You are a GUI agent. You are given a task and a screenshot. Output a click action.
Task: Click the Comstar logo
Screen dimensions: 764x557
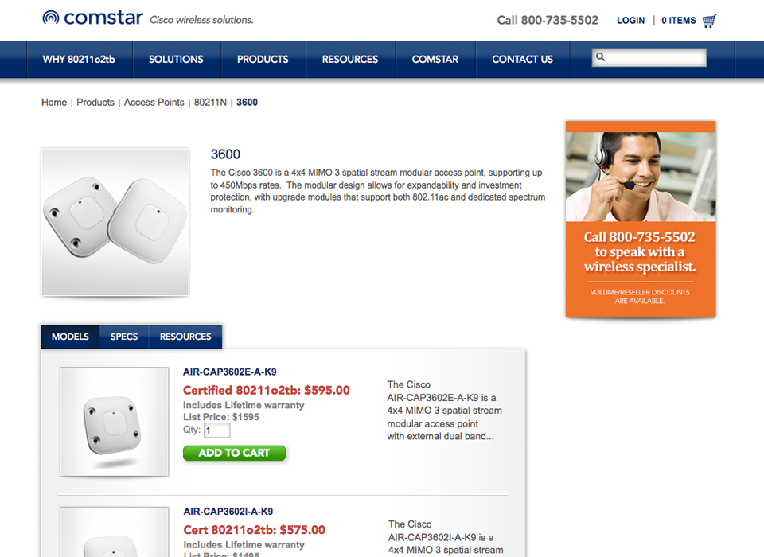tap(92, 18)
